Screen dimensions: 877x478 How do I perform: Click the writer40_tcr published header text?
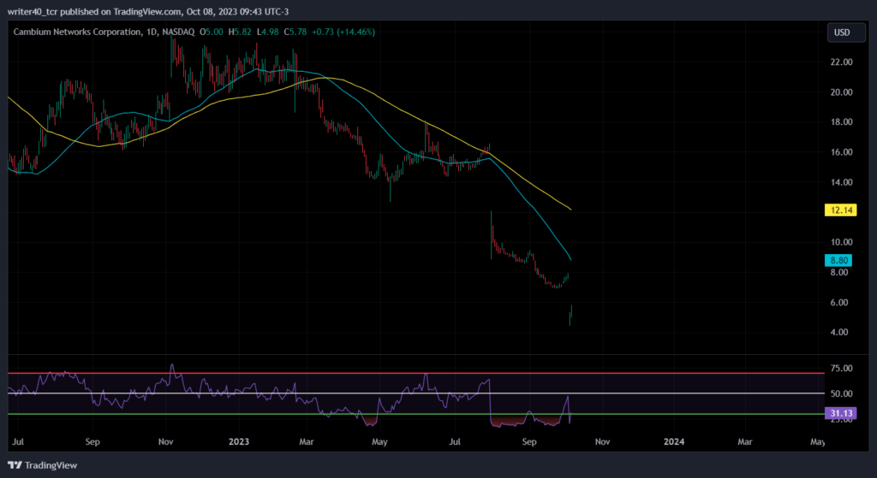tap(147, 11)
